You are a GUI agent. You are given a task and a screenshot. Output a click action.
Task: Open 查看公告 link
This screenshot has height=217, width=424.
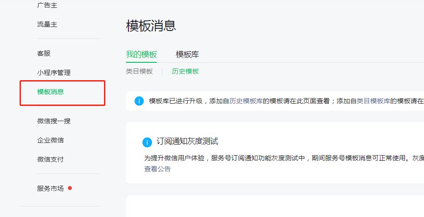(158, 169)
